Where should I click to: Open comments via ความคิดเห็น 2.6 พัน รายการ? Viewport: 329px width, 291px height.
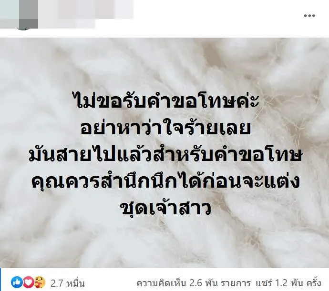[x=194, y=283]
